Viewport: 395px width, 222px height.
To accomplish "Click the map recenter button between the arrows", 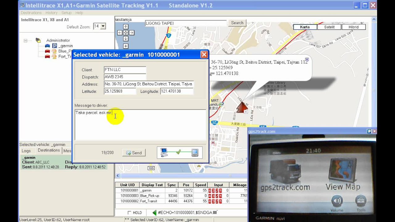I will point(126,33).
